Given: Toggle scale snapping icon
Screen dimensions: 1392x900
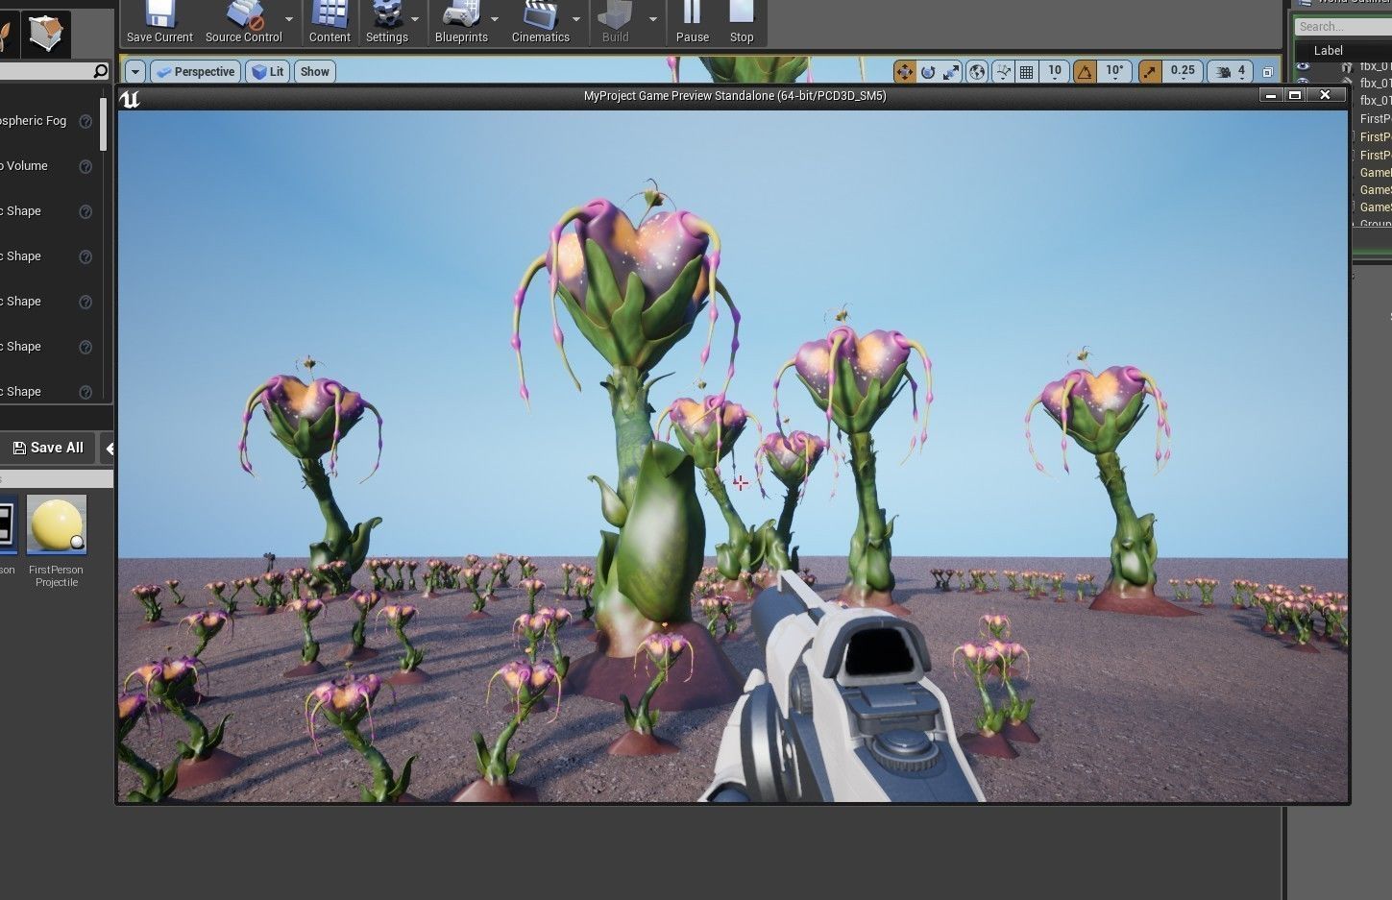Looking at the screenshot, I should [1150, 72].
